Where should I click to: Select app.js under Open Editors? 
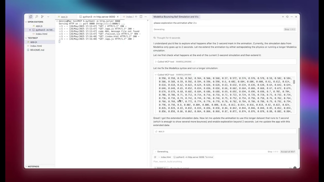click(x=39, y=26)
